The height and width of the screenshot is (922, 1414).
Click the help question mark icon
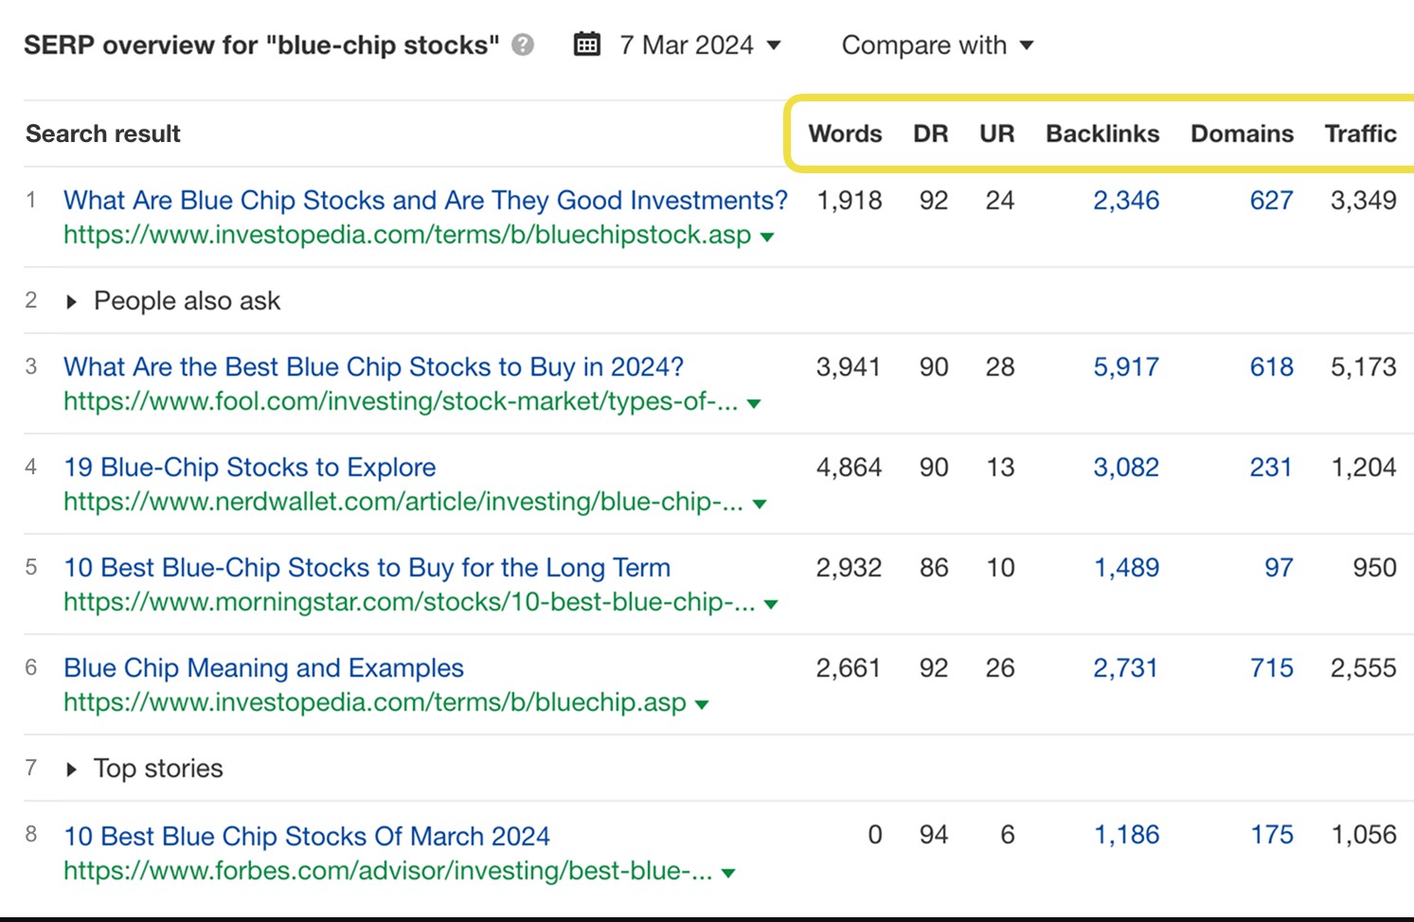pos(523,44)
